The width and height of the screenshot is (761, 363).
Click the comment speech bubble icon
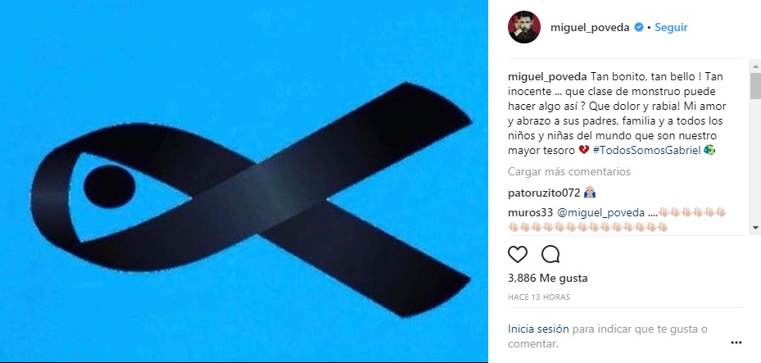[550, 254]
